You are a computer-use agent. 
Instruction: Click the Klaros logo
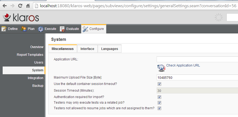[21, 18]
